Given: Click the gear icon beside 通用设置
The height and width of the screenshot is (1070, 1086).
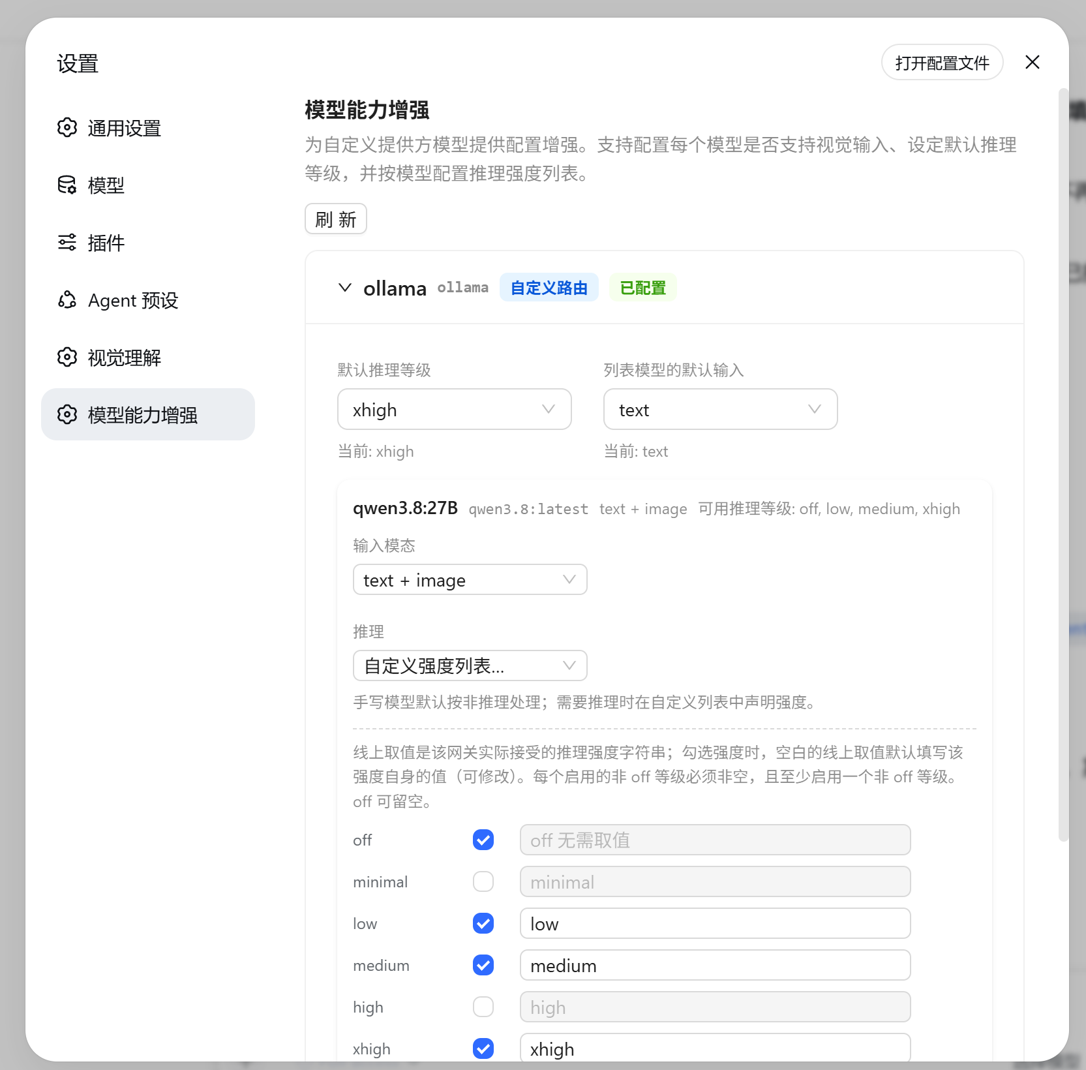Looking at the screenshot, I should (67, 128).
